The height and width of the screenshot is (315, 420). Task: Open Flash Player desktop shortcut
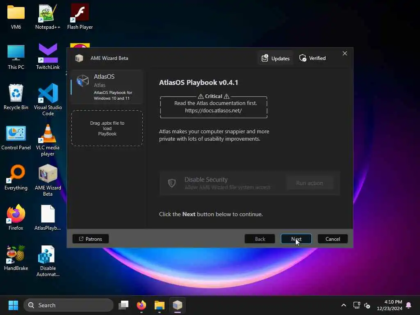[x=80, y=16]
